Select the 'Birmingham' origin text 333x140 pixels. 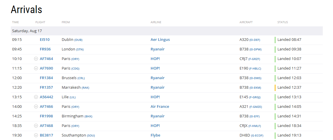73,116
